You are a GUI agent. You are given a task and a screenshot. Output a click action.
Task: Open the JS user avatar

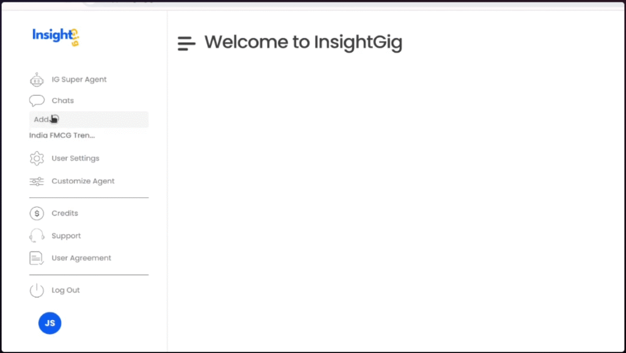click(50, 323)
